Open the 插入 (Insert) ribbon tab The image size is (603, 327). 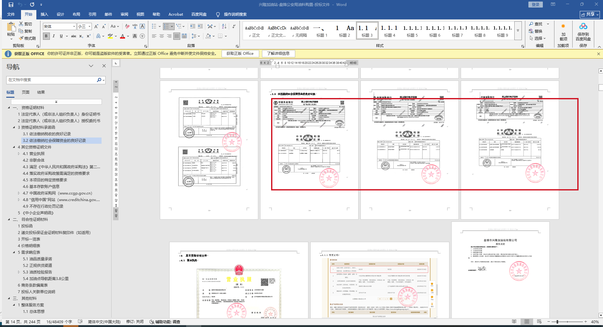44,14
